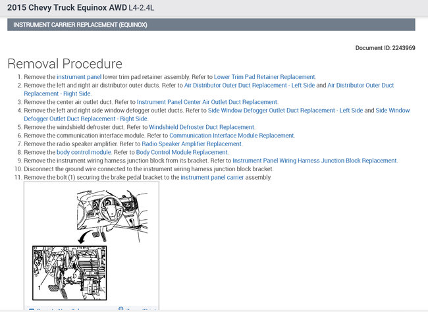Click 'instrument panel carrier' link in step 11

coord(212,178)
